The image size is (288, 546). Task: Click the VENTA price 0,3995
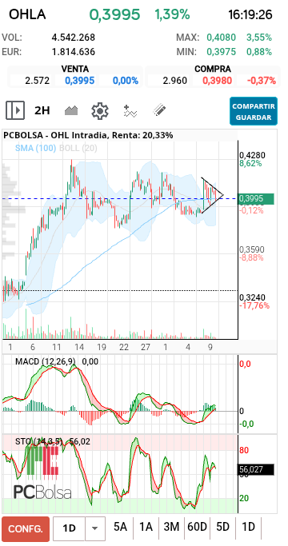pyautogui.click(x=79, y=81)
